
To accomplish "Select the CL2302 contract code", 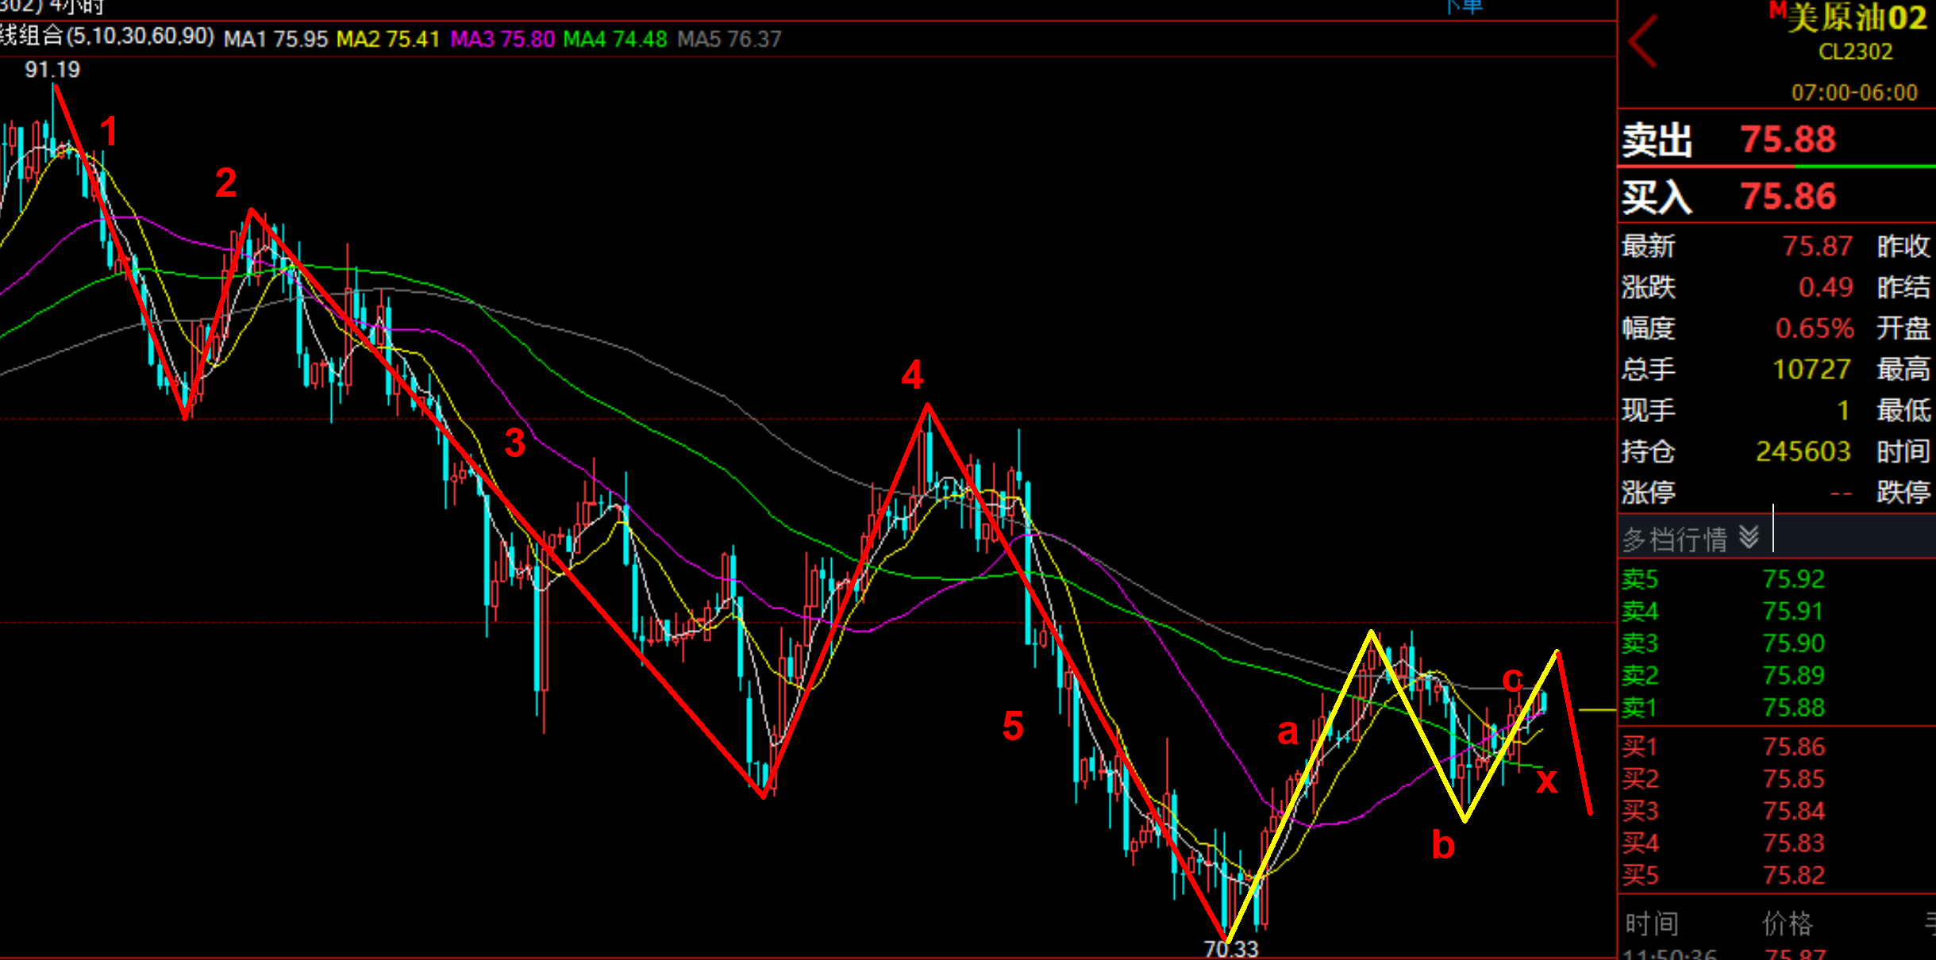I will [x=1856, y=52].
